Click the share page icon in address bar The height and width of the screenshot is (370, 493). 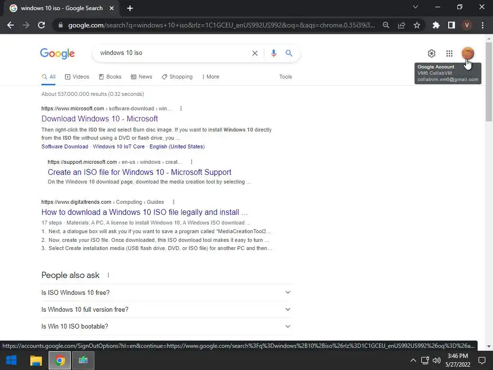point(402,25)
